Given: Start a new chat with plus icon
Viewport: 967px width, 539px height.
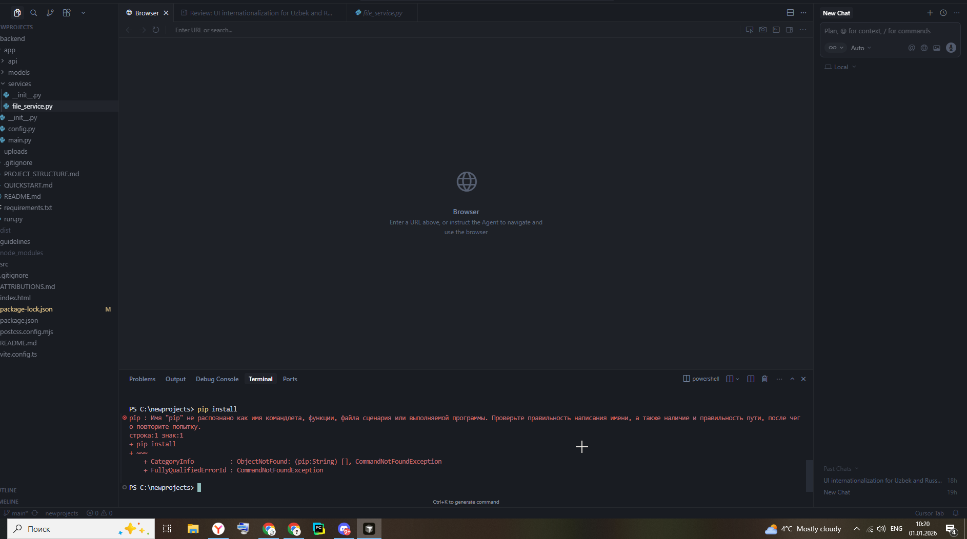Looking at the screenshot, I should 930,13.
